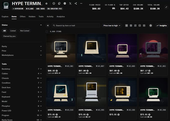Screen dimensions: 170x121
Task: Click the rarity rank badge #3,316
Action: (69, 110)
